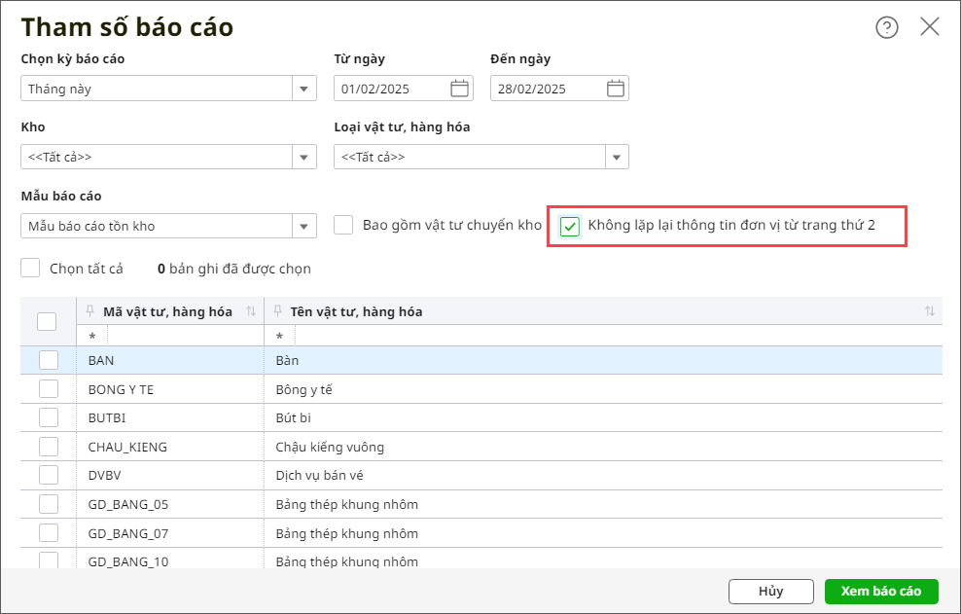Screen dimensions: 961x614
Task: Expand the Chọn kỳ báo cáo dropdown
Action: [304, 89]
